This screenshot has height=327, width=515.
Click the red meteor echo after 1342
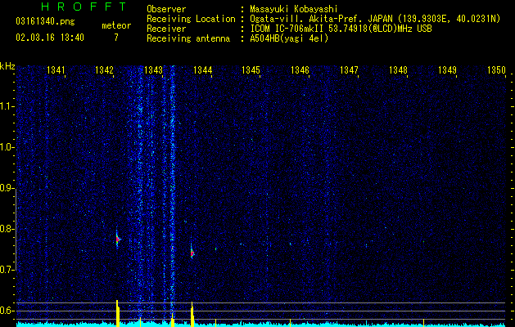pyautogui.click(x=118, y=240)
